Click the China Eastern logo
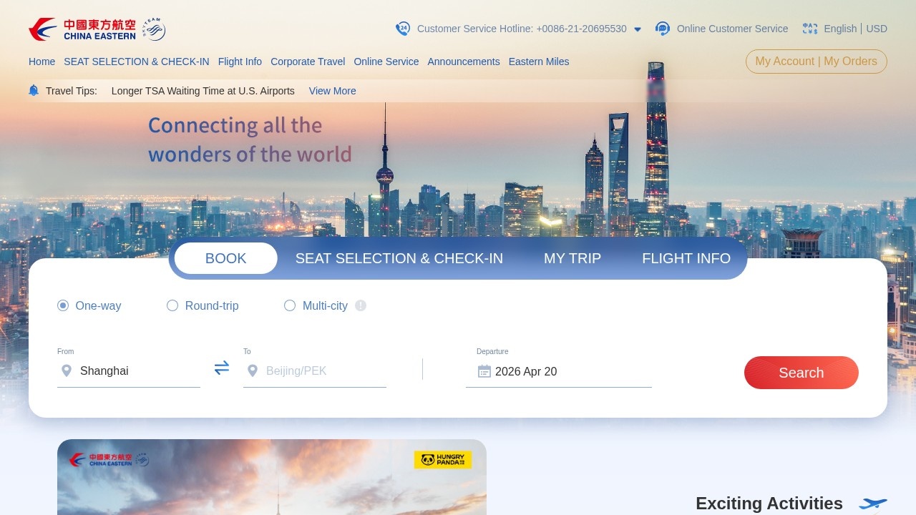The image size is (916, 515). [x=97, y=29]
